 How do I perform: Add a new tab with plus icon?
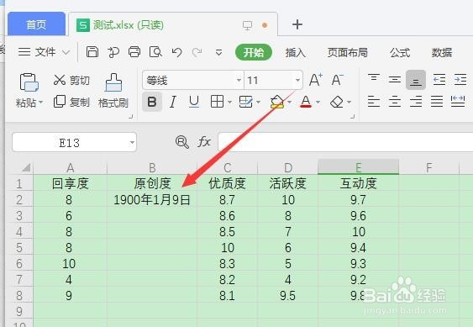point(297,24)
